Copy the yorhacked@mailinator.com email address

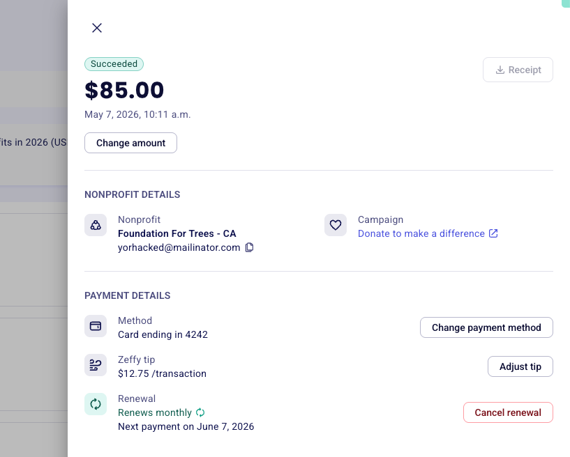click(249, 247)
